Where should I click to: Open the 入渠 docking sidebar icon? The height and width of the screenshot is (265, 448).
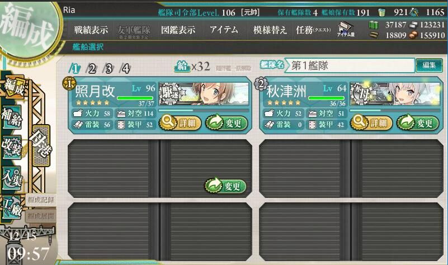point(12,178)
